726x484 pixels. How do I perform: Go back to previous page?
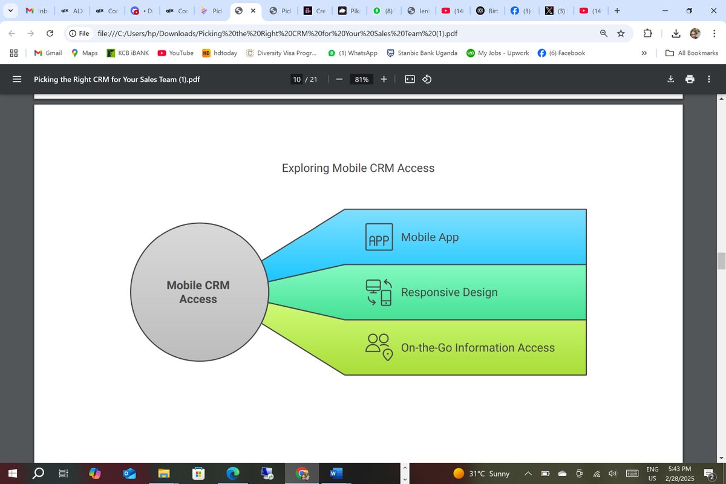tap(12, 33)
